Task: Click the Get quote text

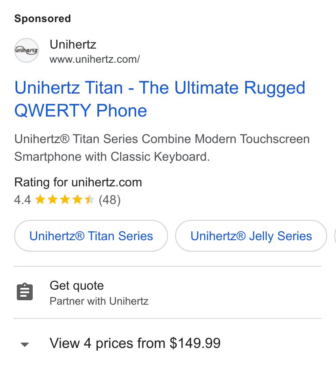Action: pos(76,286)
